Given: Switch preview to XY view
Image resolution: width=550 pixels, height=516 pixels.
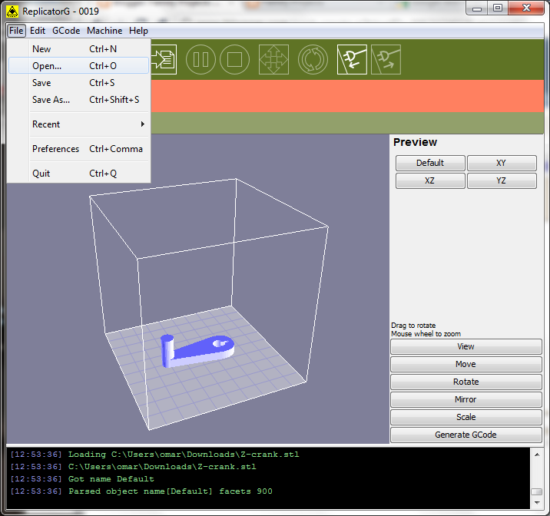Looking at the screenshot, I should (502, 163).
